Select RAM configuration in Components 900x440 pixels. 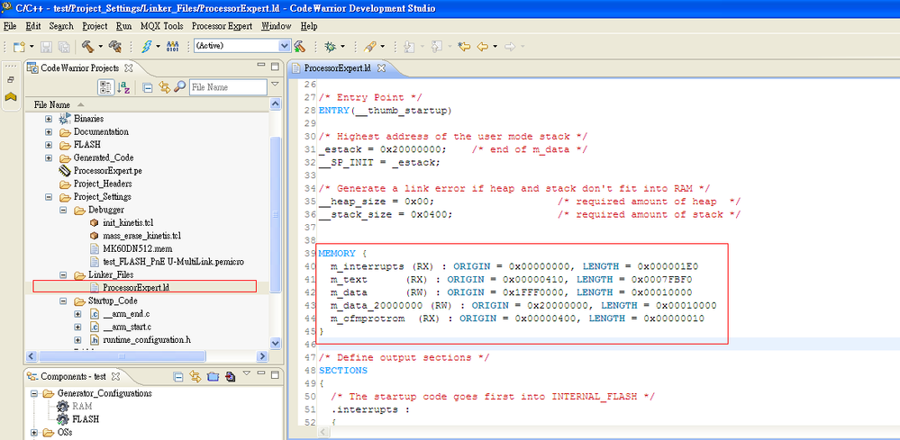tap(81, 406)
